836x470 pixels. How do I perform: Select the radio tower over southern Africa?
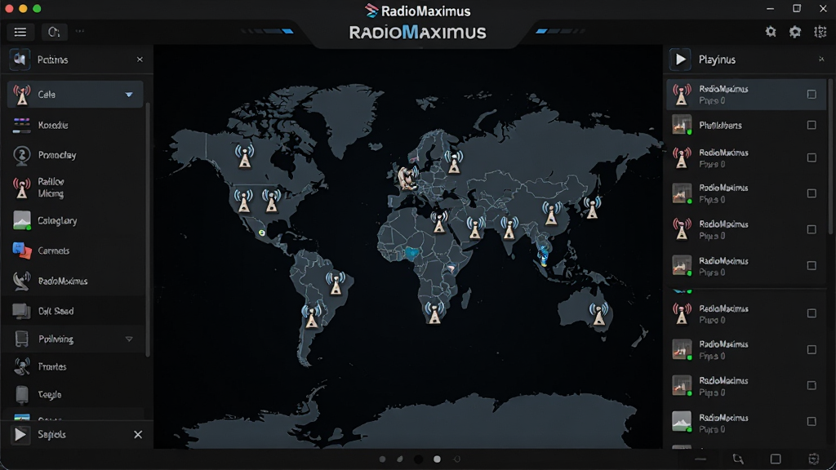point(434,313)
